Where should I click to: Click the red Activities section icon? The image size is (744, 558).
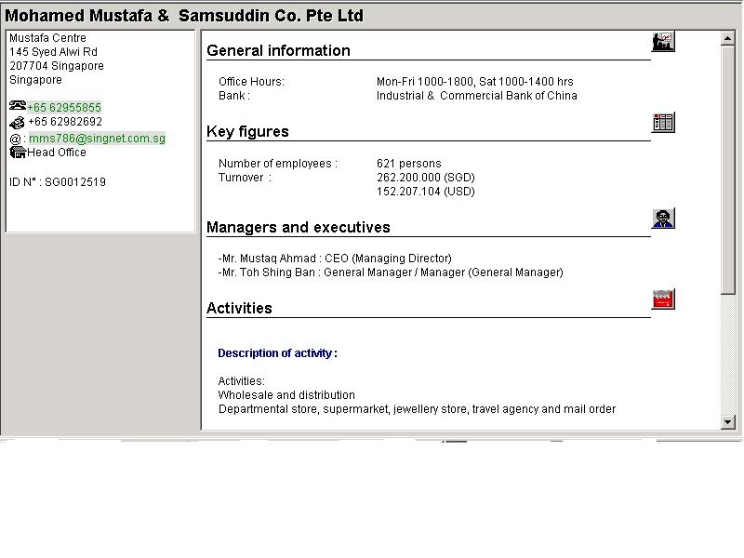(662, 299)
